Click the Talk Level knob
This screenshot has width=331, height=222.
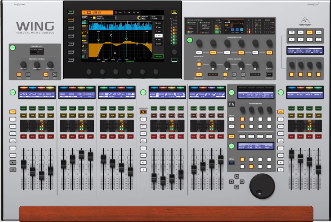pyautogui.click(x=23, y=64)
